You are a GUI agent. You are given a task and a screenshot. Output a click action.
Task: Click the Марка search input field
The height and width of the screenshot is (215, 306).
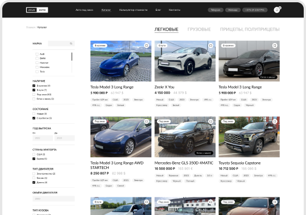click(x=61, y=44)
